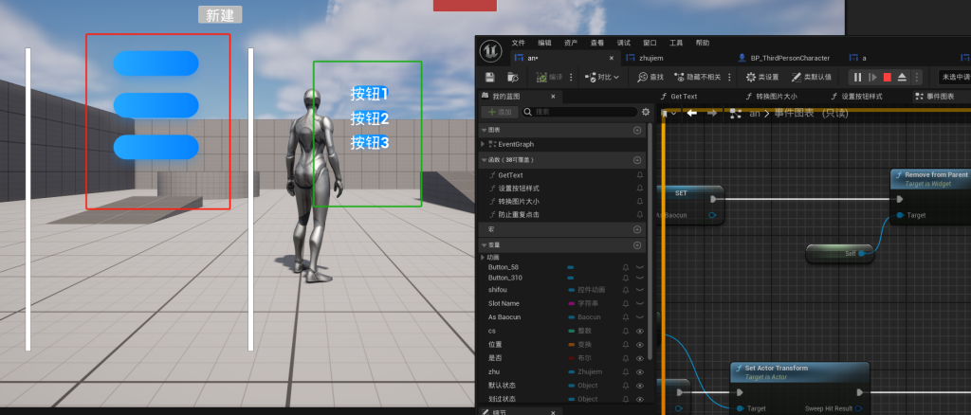Click the save icon in the toolbar

coord(489,77)
